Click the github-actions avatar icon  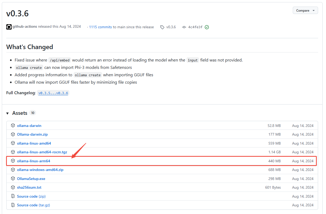(9, 27)
